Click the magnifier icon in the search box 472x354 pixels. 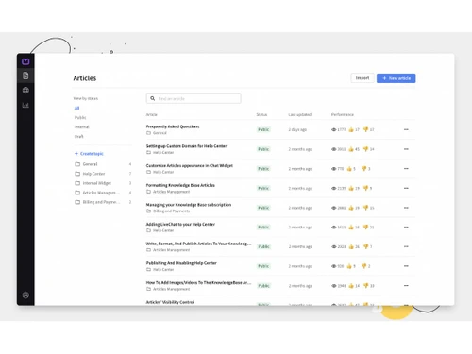point(153,98)
